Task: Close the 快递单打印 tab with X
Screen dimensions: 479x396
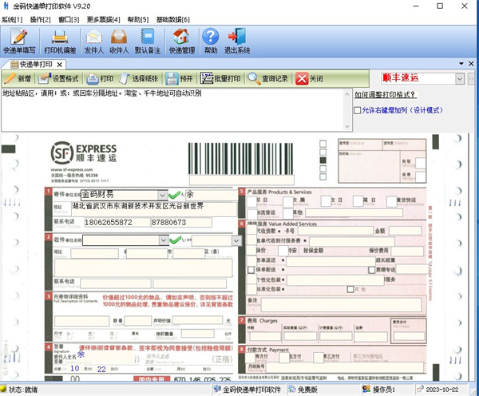Action: [x=60, y=65]
